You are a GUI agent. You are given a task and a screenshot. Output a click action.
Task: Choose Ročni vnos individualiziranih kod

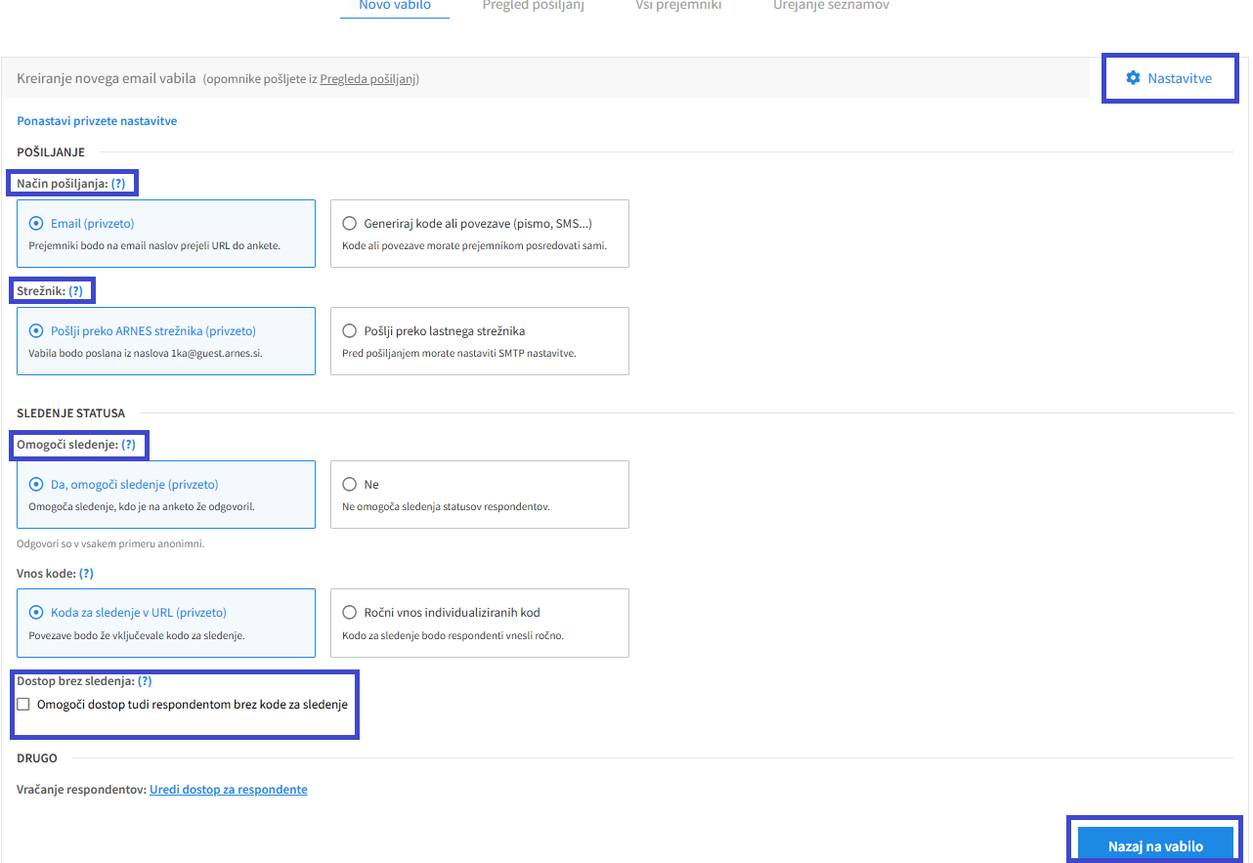(x=480, y=623)
